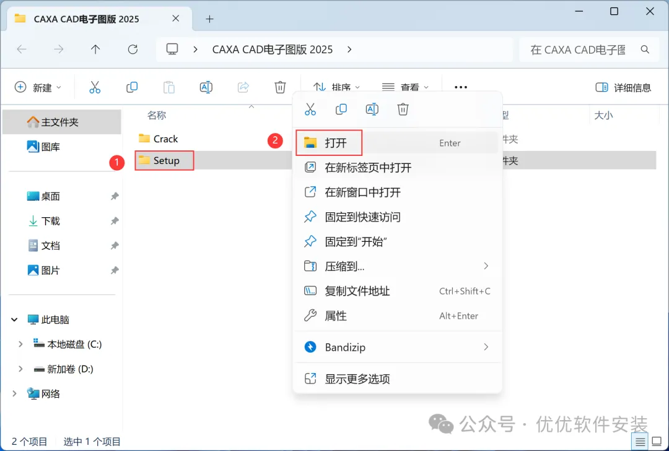Viewport: 669px width, 451px height.
Task: Switch to large thumbnails view icon in status bar
Action: tap(657, 442)
